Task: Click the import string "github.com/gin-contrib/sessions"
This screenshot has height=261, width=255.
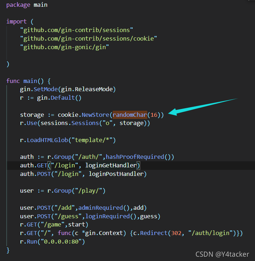Action: point(76,30)
